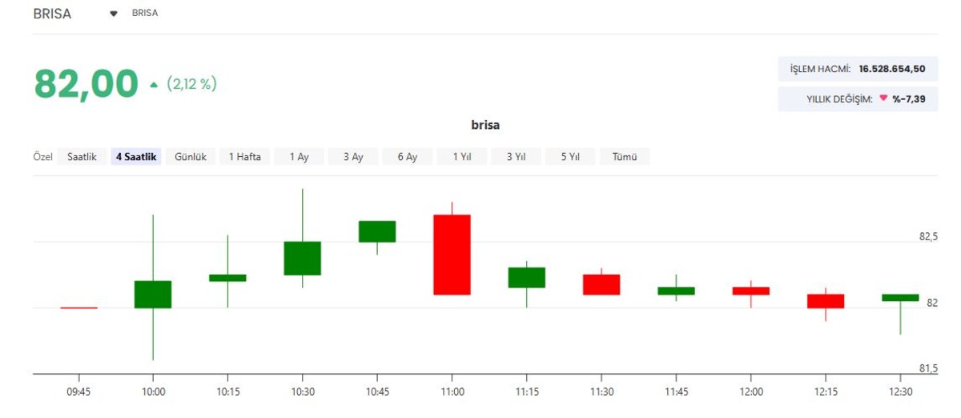Click the İşlem Hacmi volume box
This screenshot has width=961, height=418.
858,69
